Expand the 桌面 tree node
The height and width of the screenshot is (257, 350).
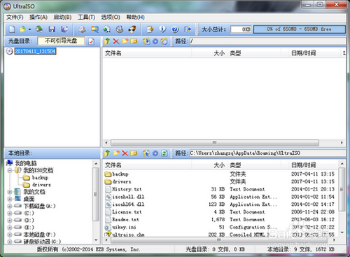coord(10,199)
